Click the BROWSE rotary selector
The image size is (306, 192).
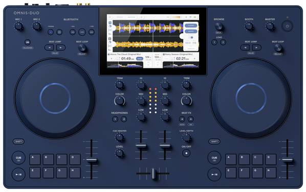tap(219, 26)
